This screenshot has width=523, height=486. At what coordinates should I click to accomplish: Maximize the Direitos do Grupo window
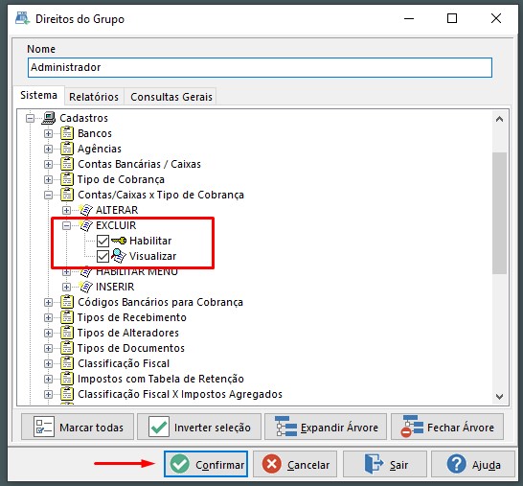click(452, 18)
